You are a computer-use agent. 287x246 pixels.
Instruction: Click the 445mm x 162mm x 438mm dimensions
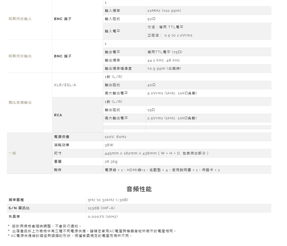[x=156, y=153]
